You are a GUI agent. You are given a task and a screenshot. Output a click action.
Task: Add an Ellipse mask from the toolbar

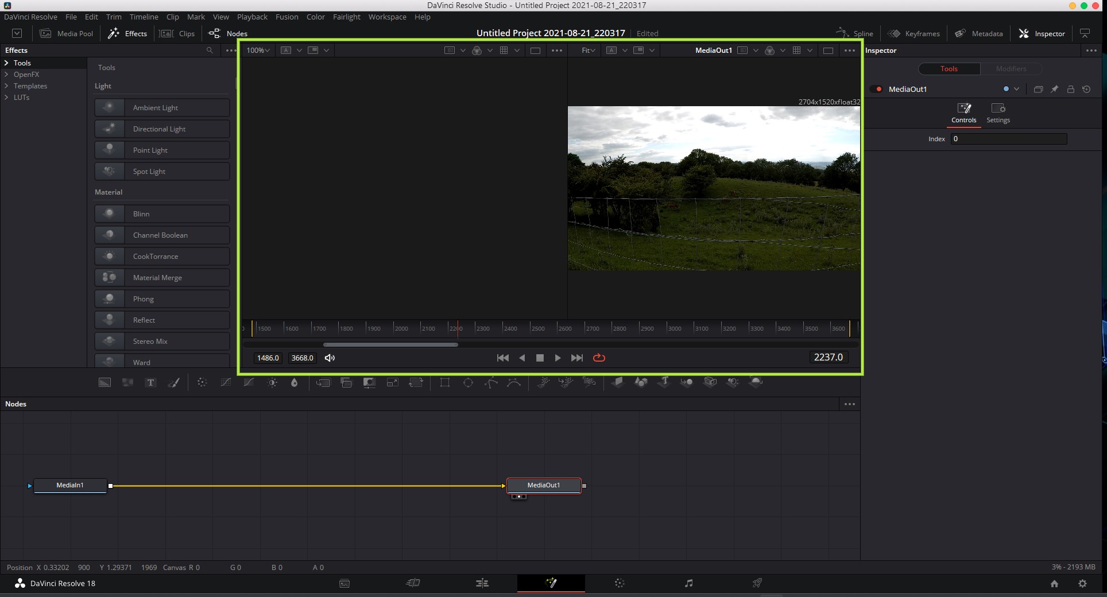coord(468,382)
